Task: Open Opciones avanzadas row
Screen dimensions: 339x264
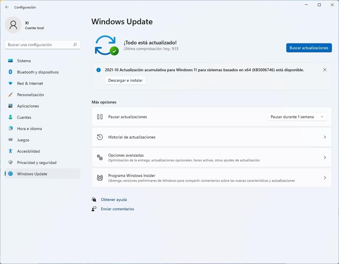Action: (212, 158)
